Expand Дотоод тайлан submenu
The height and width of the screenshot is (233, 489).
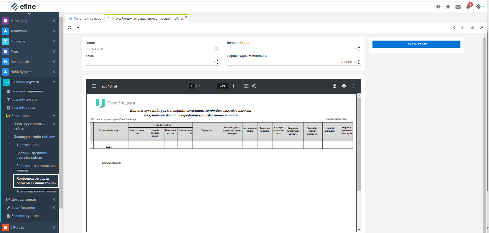(54, 199)
